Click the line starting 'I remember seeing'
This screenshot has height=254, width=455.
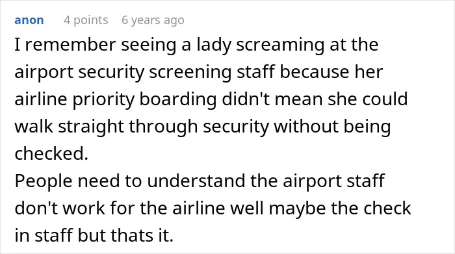click(x=196, y=45)
